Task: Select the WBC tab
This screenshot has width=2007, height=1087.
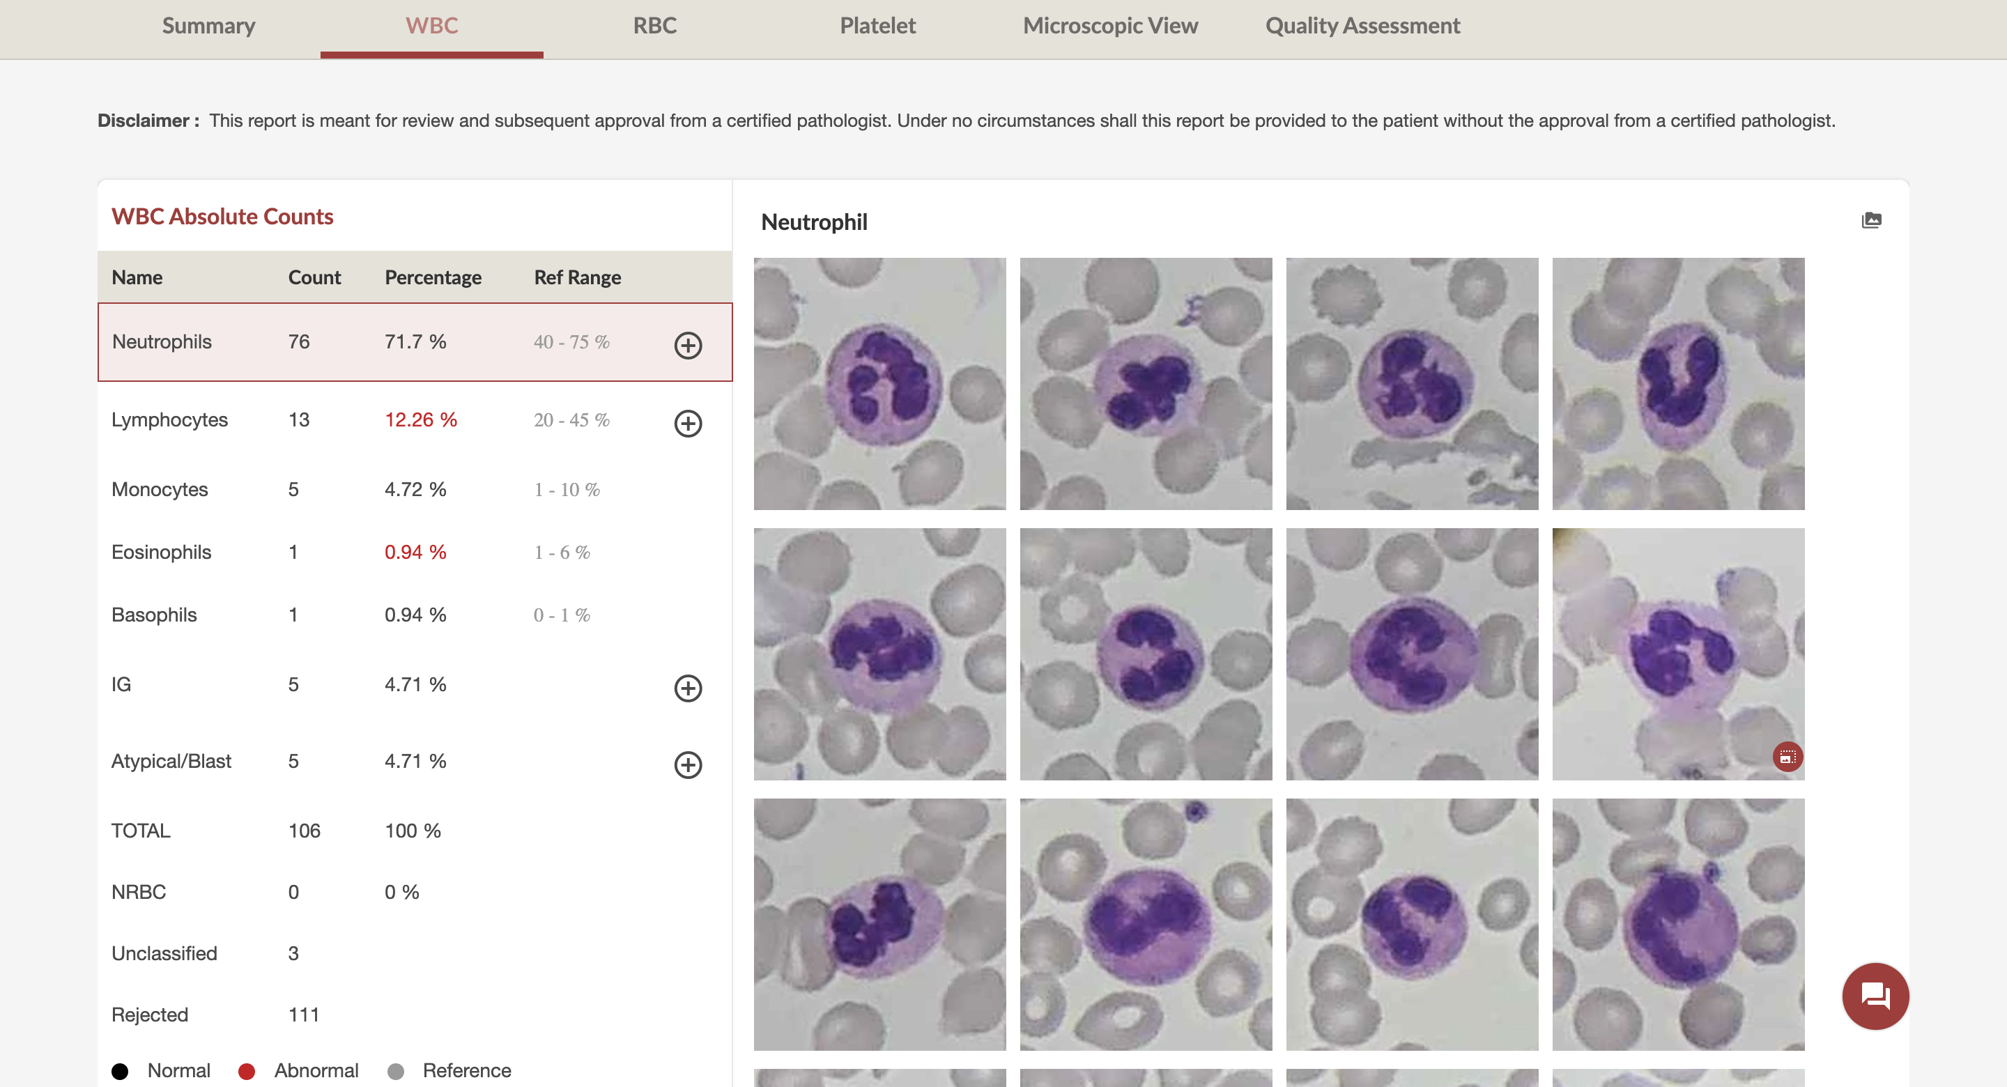Action: point(431,26)
